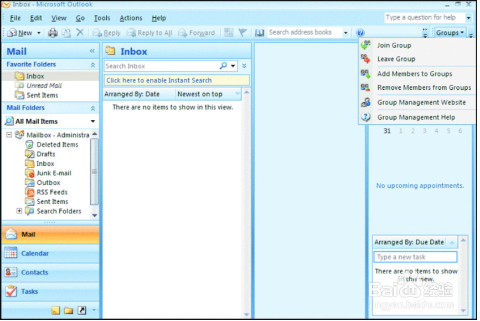Open the File menu
The image size is (480, 321).
(15, 18)
